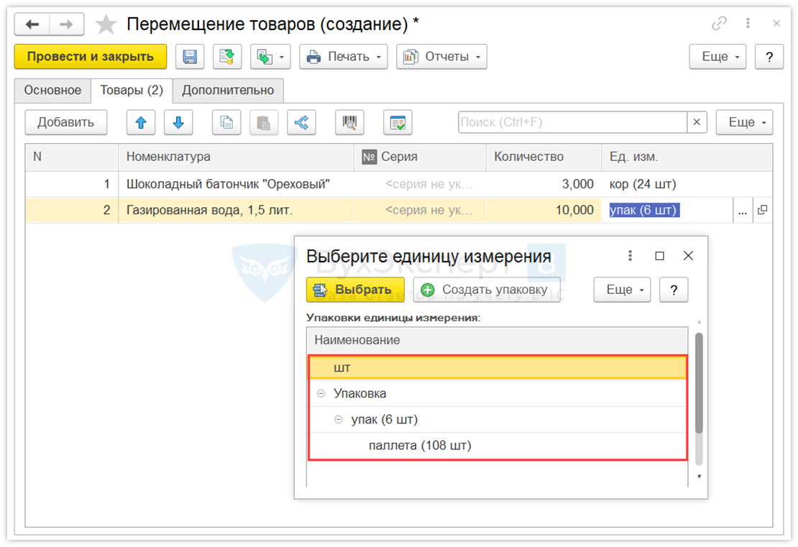Viewport: 798px width, 547px height.
Task: Click the Добавить button
Action: coord(66,122)
